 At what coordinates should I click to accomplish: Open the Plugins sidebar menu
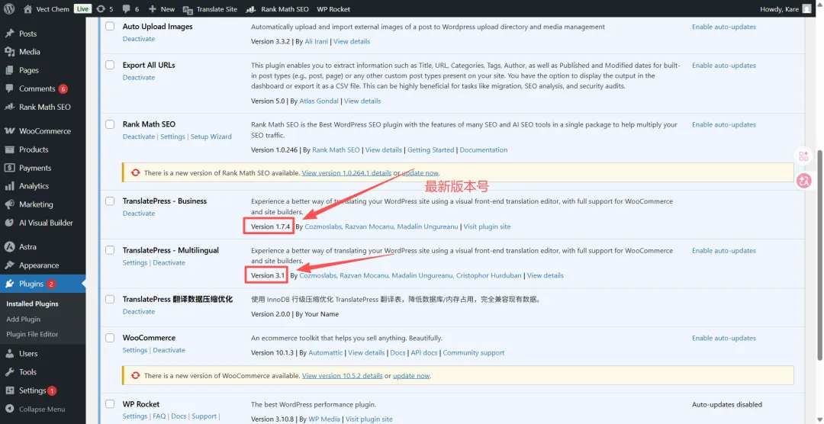pyautogui.click(x=43, y=284)
